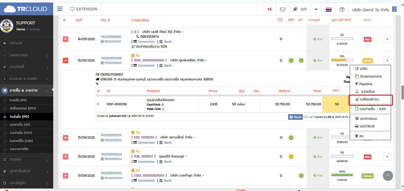The image size is (404, 191).
Task: Open the PO250915004 purchase order link
Action: point(111,154)
